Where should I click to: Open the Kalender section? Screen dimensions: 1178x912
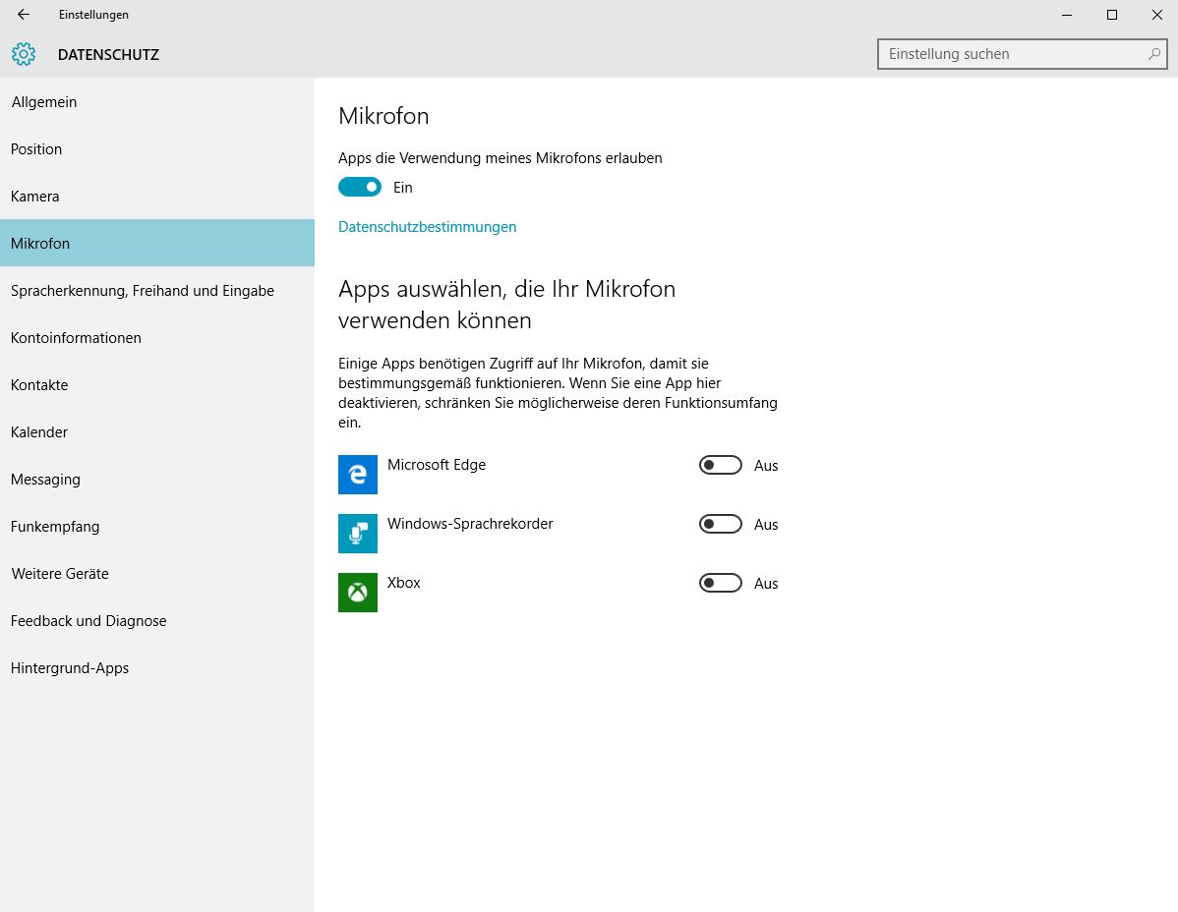point(157,432)
